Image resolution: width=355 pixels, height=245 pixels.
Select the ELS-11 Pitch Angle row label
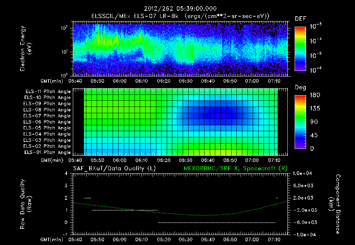[48, 92]
